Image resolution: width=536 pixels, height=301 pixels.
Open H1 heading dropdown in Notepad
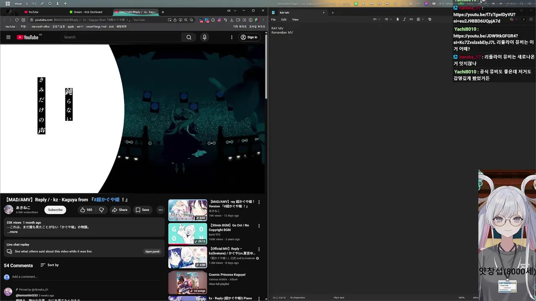[376, 19]
